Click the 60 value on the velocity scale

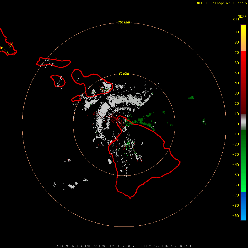[x=237, y=63]
